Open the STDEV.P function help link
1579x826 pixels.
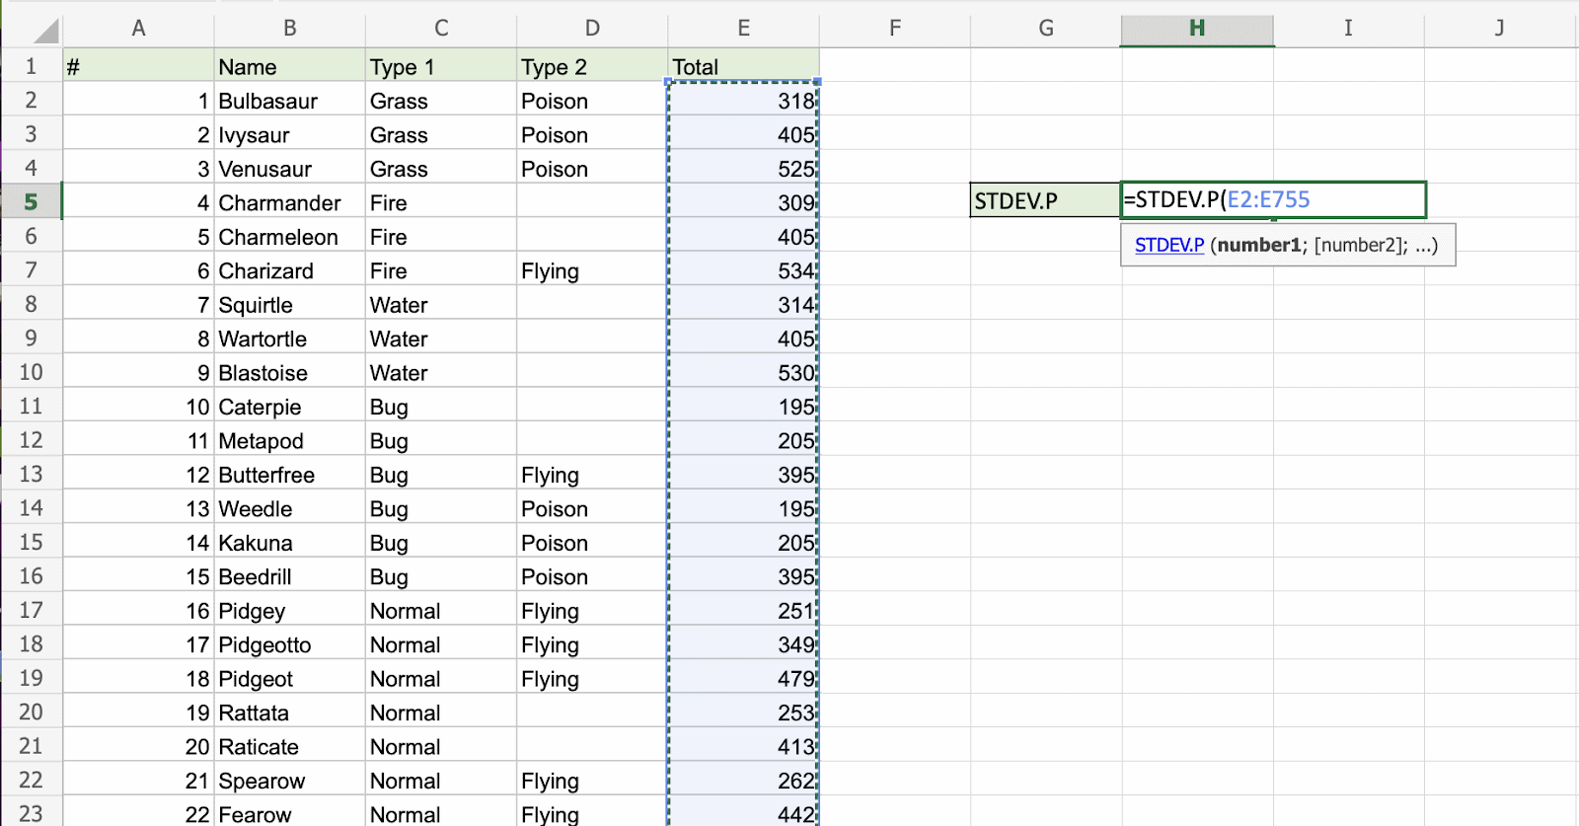[1168, 246]
